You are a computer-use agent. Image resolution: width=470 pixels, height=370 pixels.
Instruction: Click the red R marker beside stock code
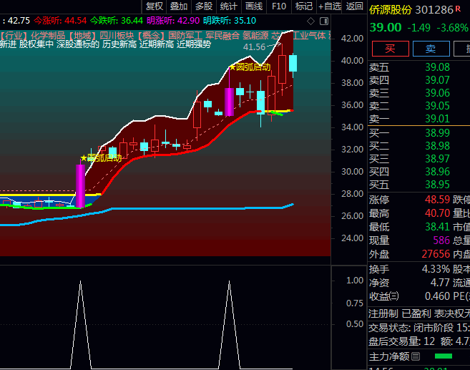click(x=458, y=9)
